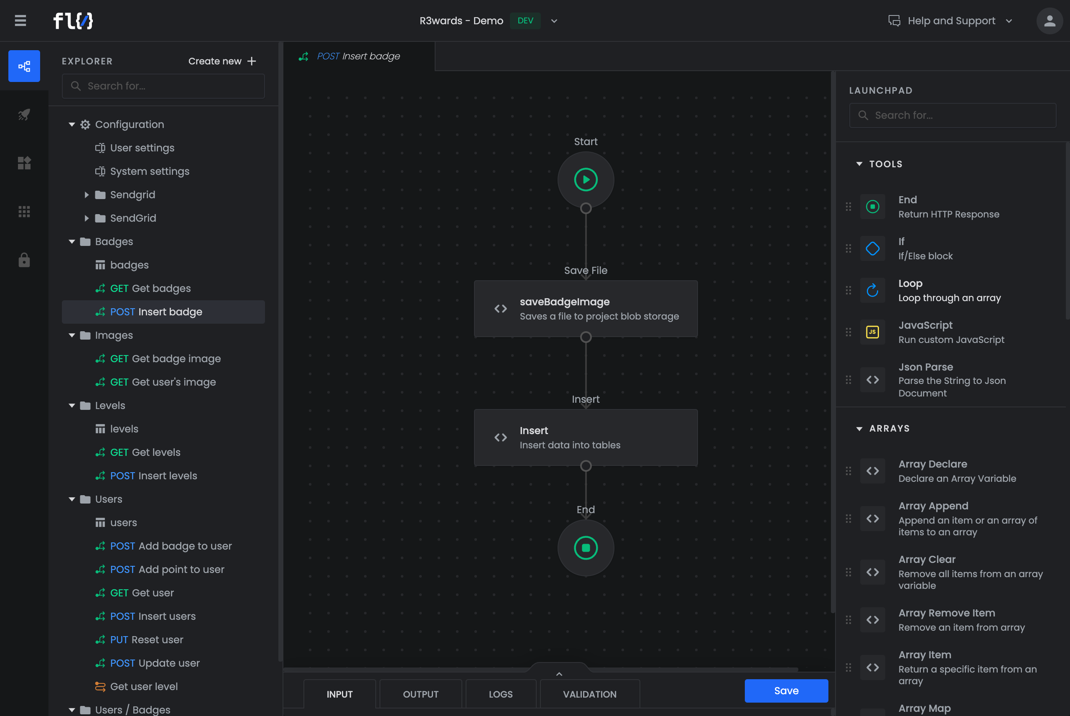This screenshot has width=1070, height=716.
Task: Click the plus icon next to Create new
Action: 252,61
